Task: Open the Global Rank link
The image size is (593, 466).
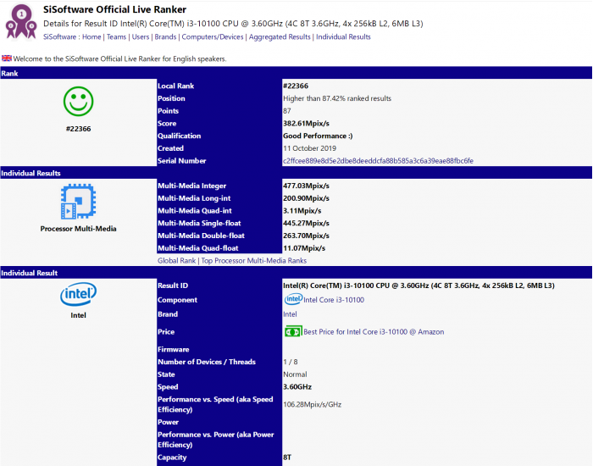Action: point(176,261)
